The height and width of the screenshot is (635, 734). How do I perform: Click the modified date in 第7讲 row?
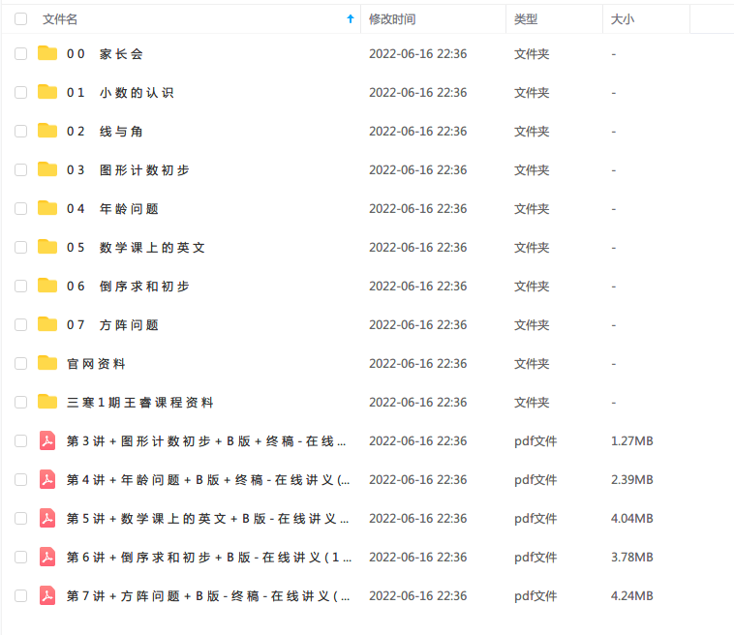point(417,596)
